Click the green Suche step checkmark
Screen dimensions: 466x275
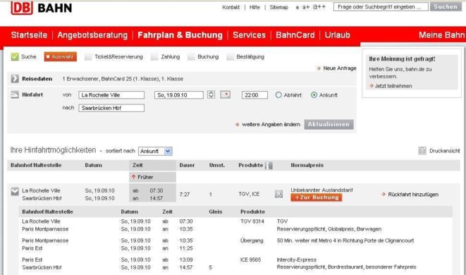[x=15, y=56]
